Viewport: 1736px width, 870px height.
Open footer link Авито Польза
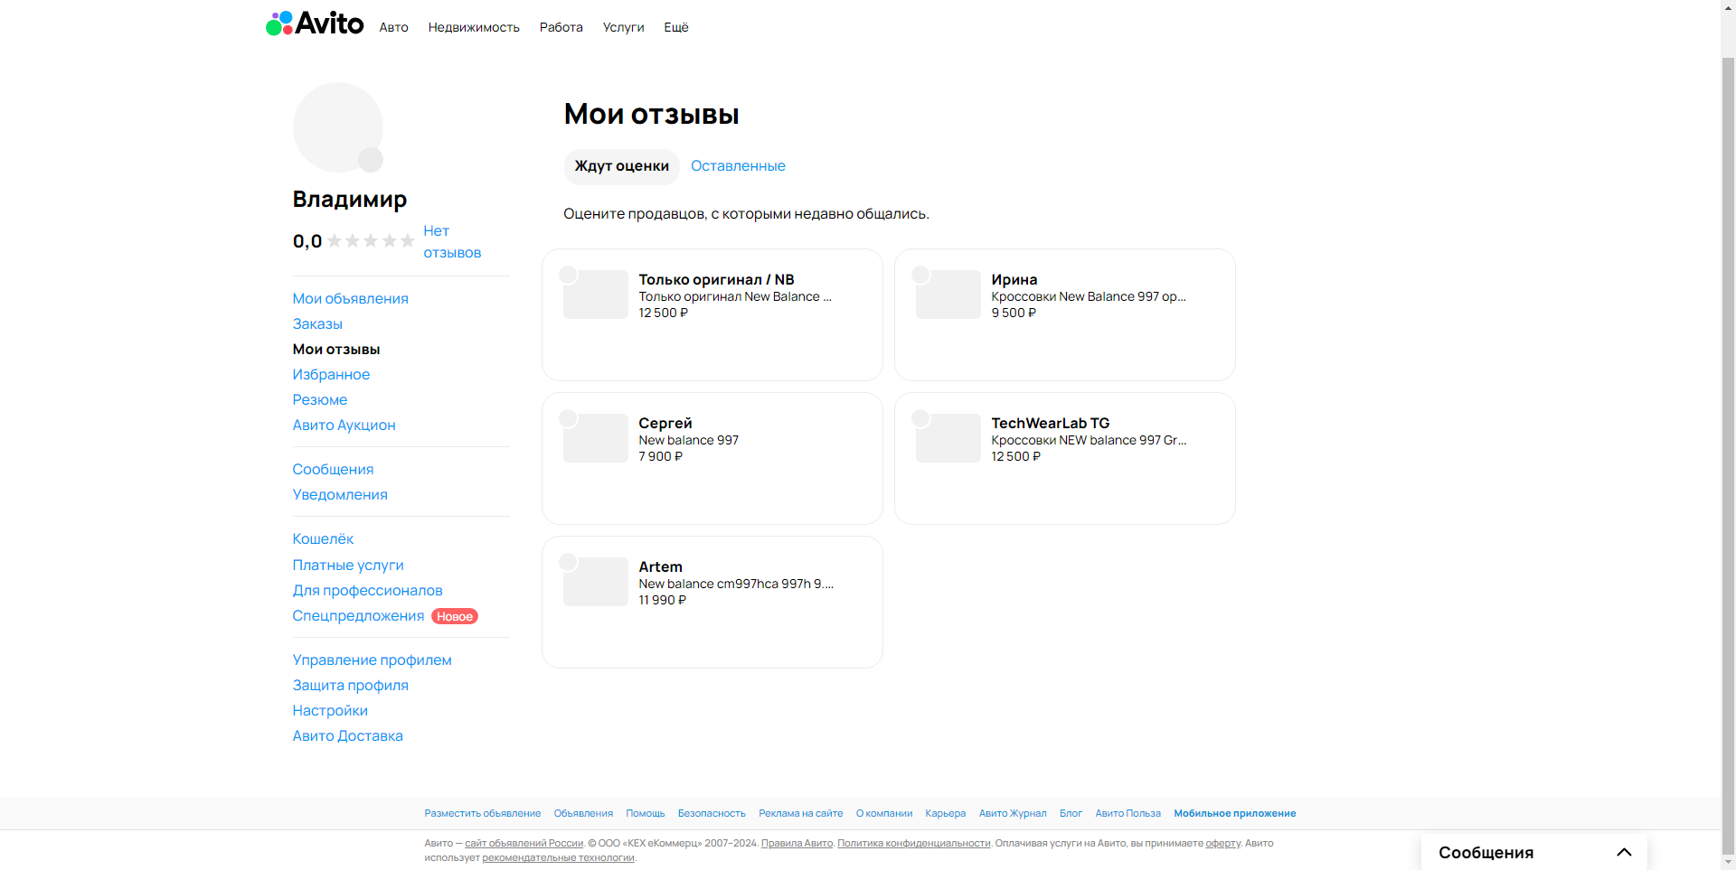(1128, 813)
